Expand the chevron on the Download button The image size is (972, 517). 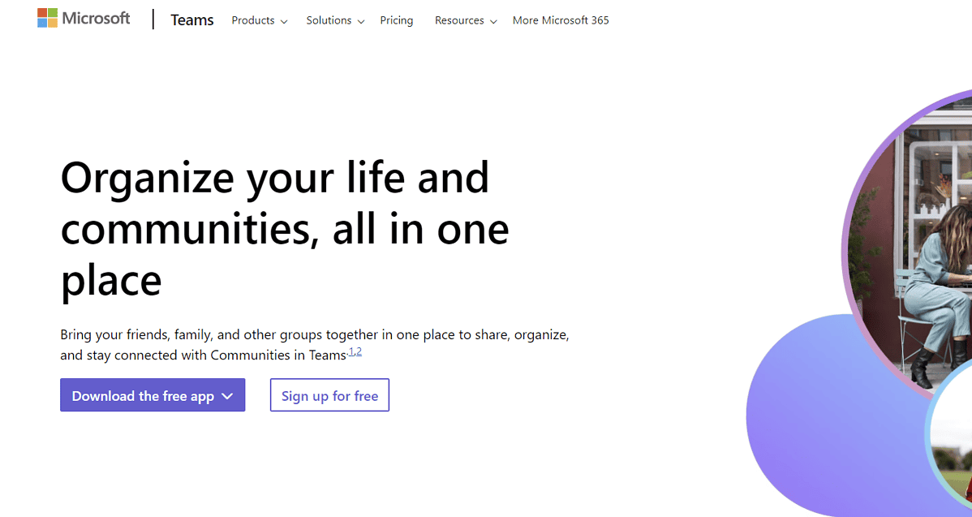227,396
